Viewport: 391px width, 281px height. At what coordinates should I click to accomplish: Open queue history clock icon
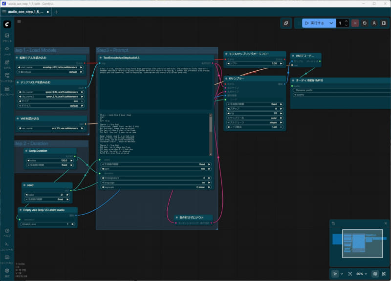click(365, 23)
